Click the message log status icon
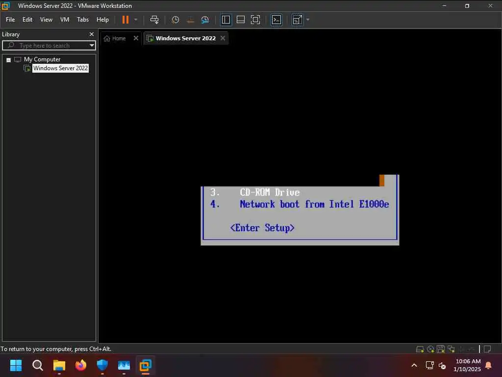Viewport: 502px width, 377px height. pos(487,349)
